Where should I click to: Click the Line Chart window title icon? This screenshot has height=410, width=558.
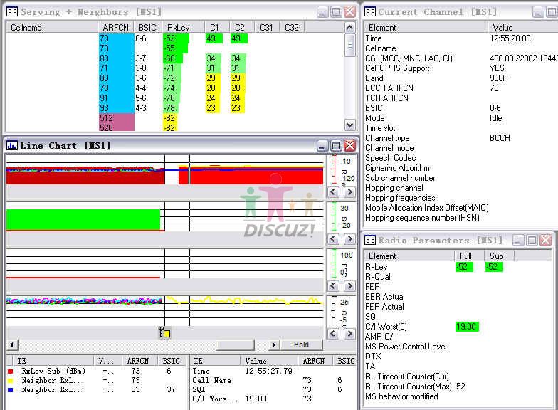[x=12, y=145]
